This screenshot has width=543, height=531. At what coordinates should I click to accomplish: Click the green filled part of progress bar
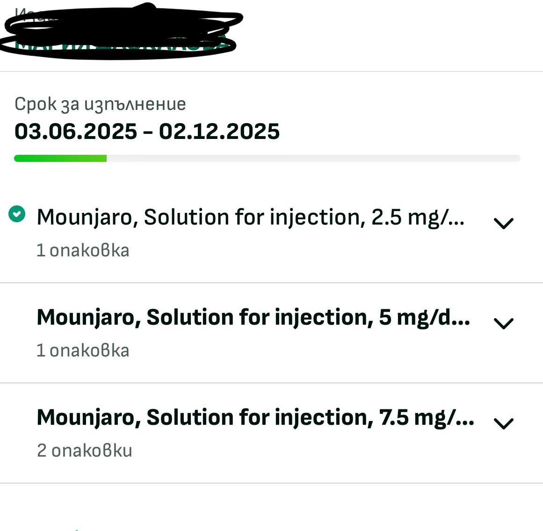pos(60,159)
